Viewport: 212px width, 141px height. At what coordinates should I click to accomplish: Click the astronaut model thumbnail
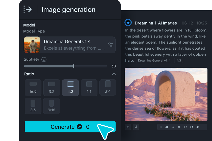click(x=32, y=45)
